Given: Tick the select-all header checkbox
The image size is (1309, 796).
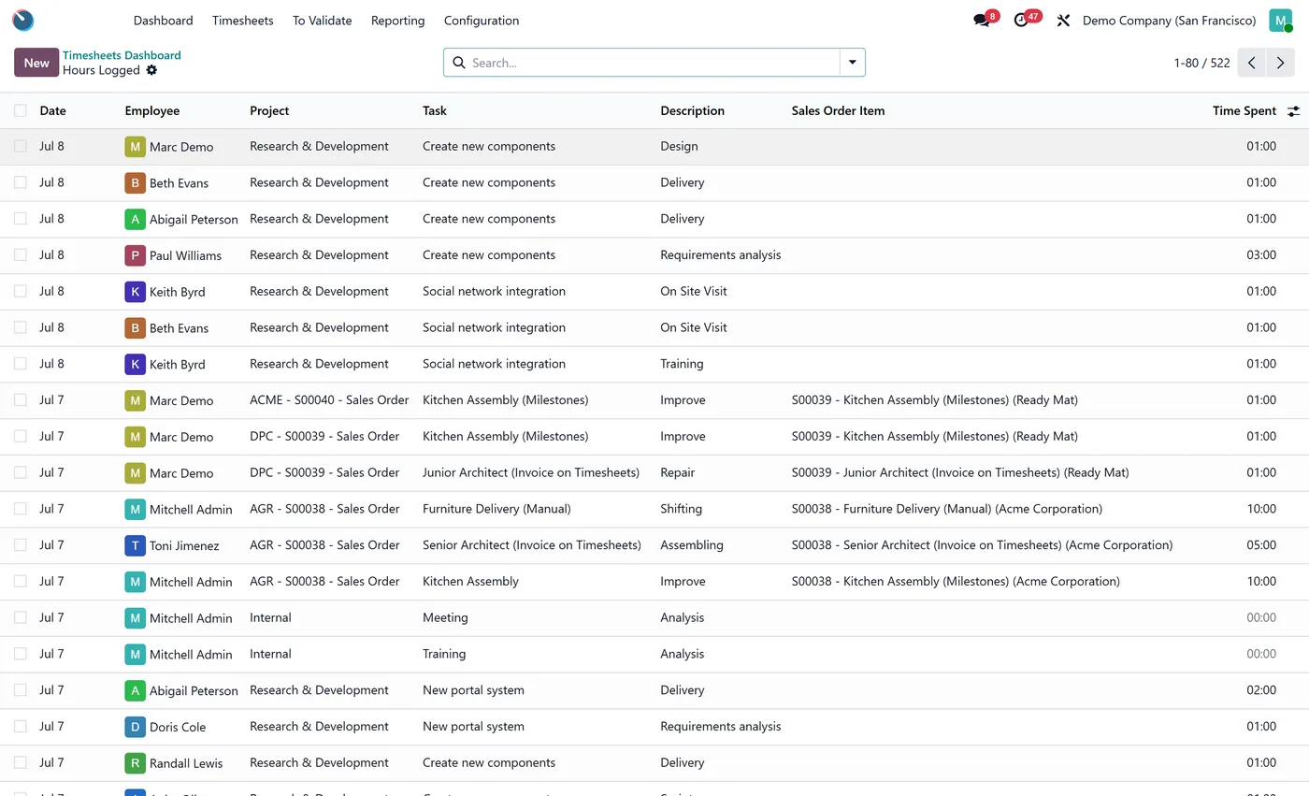Looking at the screenshot, I should coord(21,110).
